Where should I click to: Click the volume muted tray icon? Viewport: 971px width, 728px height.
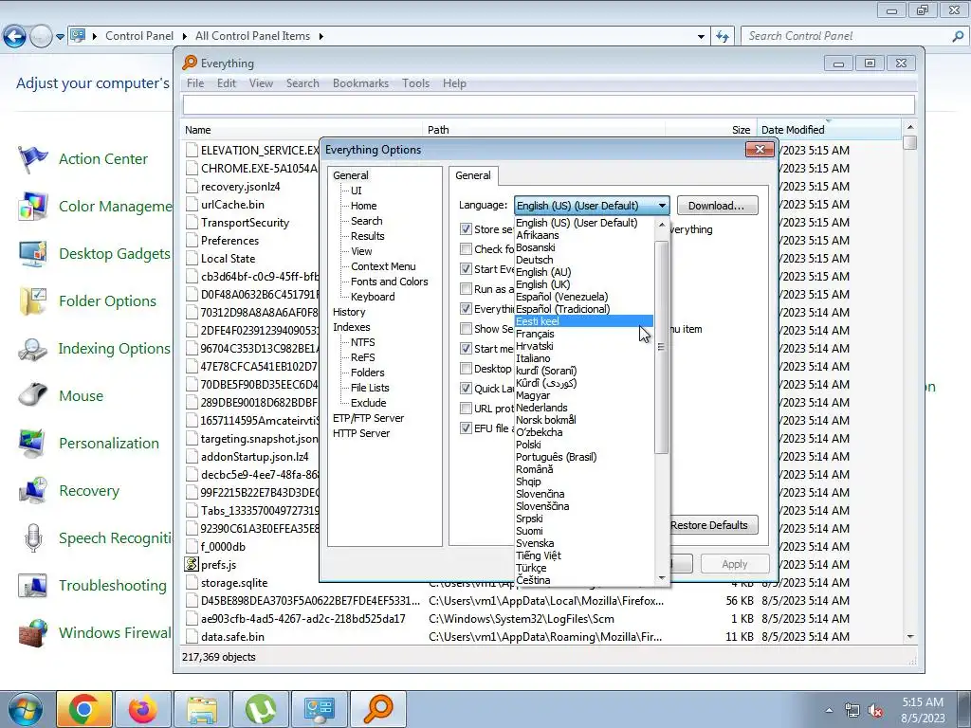coord(875,711)
